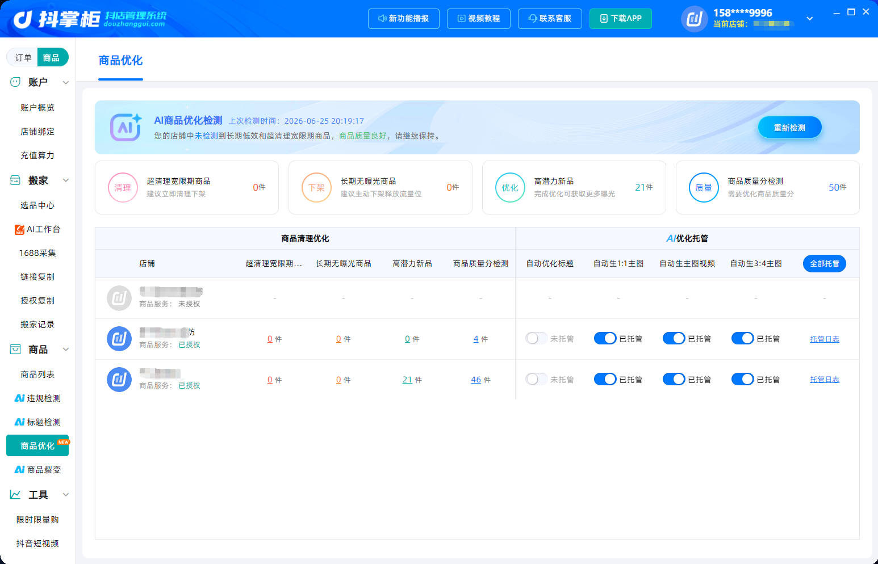Open 账户概览 in the sidebar

tap(37, 108)
